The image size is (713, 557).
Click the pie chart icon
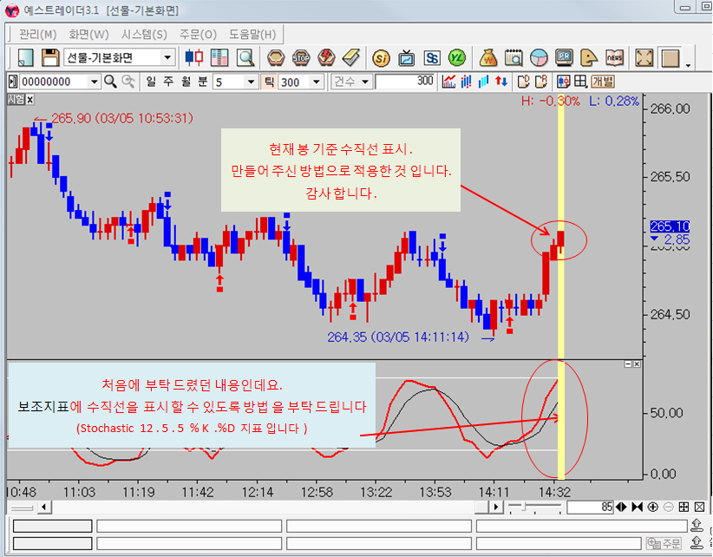tap(539, 58)
